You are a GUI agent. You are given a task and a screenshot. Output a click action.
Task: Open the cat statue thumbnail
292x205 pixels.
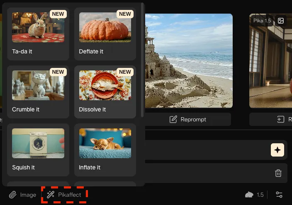[x=38, y=85]
